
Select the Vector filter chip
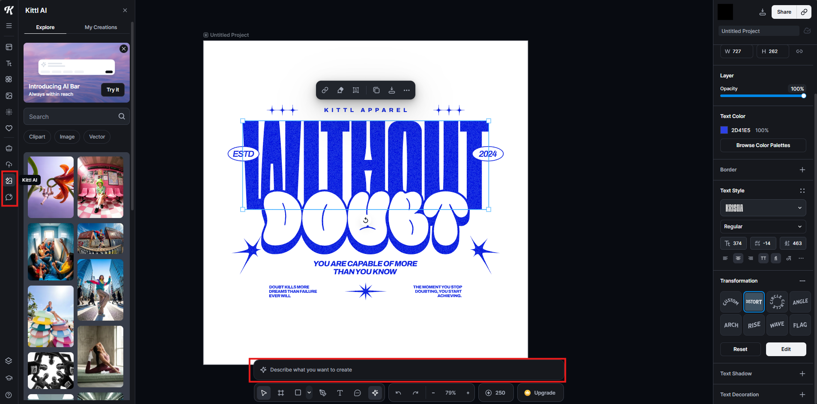97,137
